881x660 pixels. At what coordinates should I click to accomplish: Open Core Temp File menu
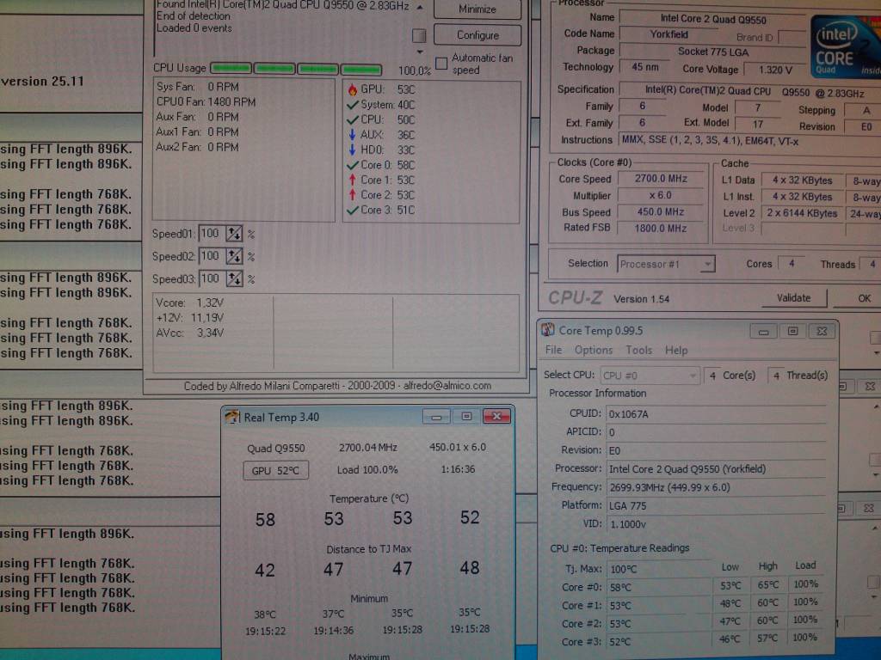click(553, 350)
